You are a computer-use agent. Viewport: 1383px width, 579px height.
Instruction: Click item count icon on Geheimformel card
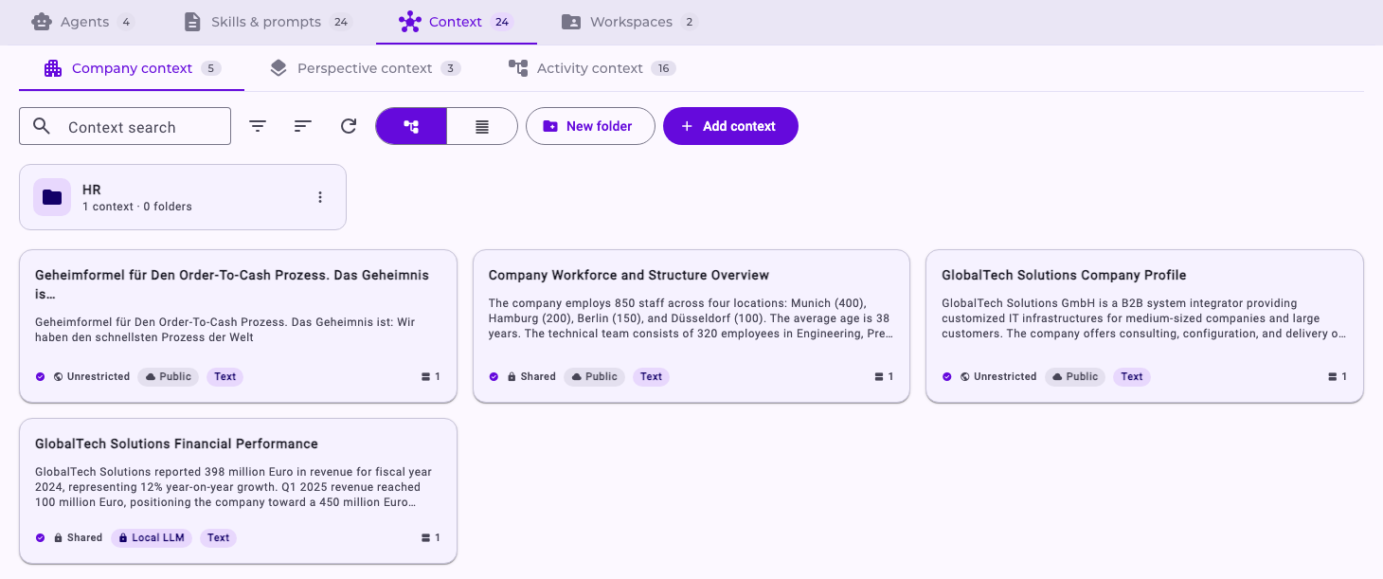click(426, 377)
